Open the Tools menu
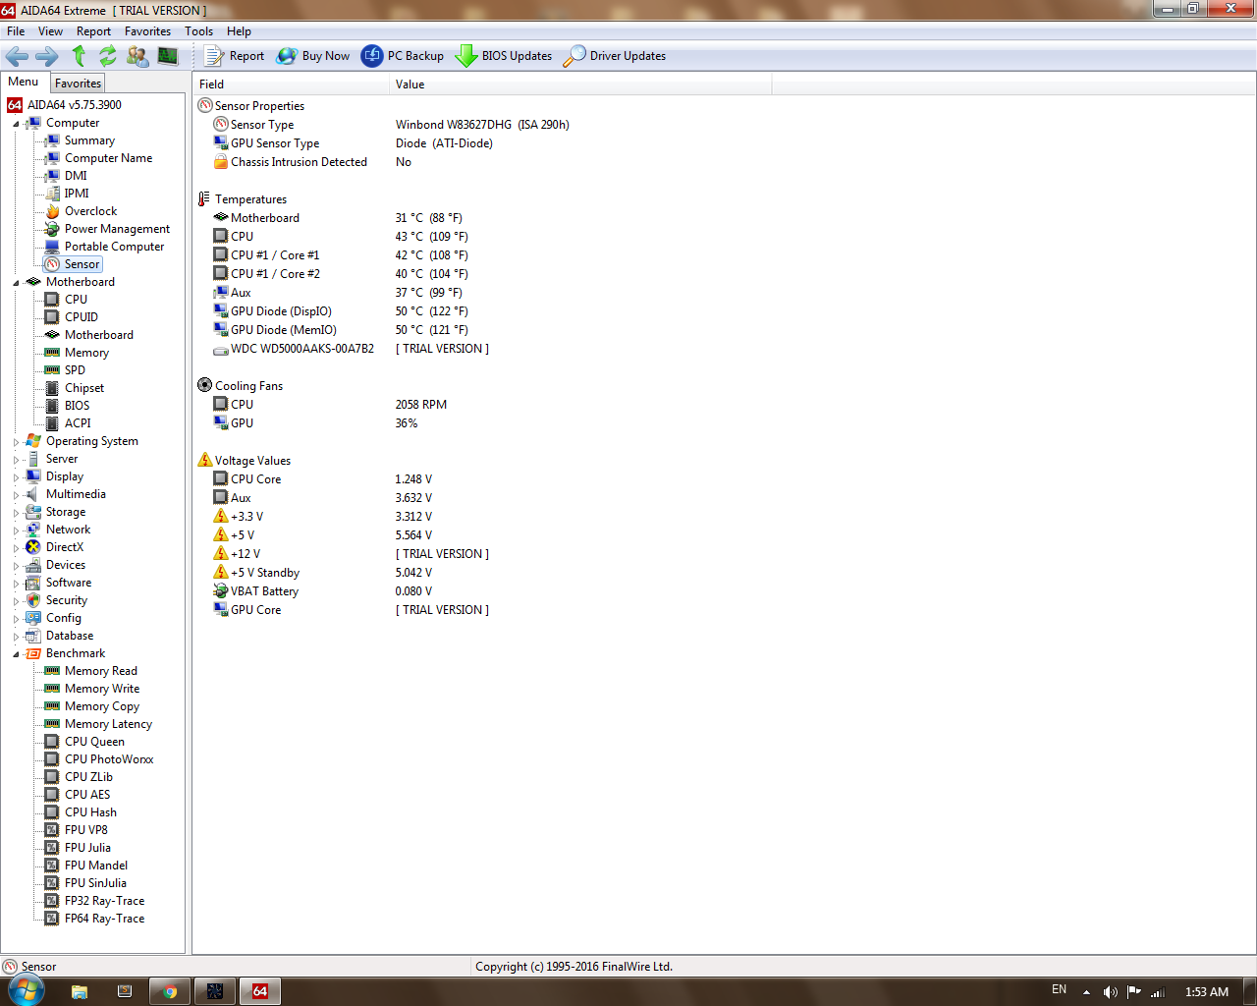The image size is (1257, 1006). 198,31
